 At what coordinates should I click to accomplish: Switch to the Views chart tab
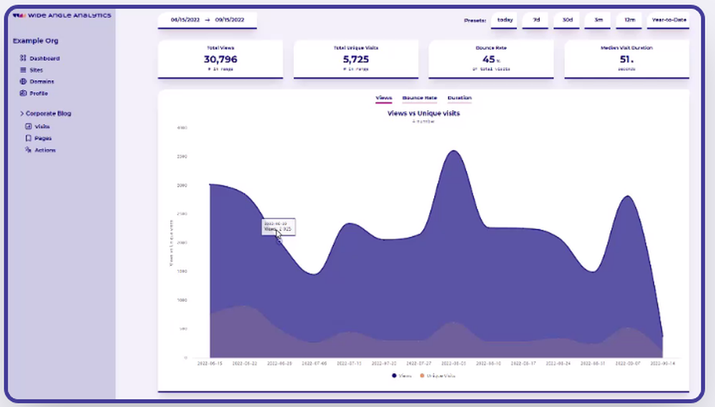(383, 98)
